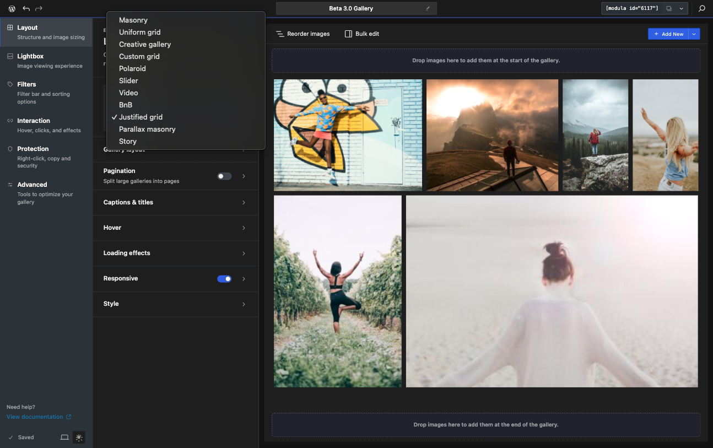Click the undo arrow icon

point(26,9)
